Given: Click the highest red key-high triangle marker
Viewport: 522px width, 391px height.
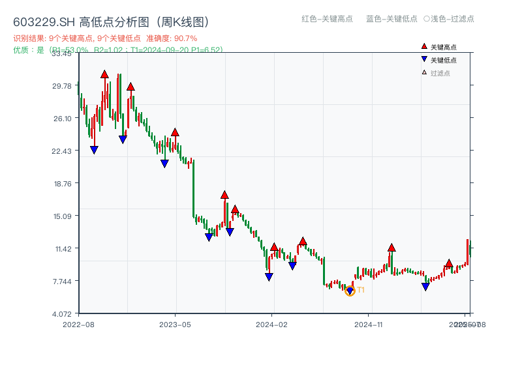Looking at the screenshot, I should click(x=104, y=74).
